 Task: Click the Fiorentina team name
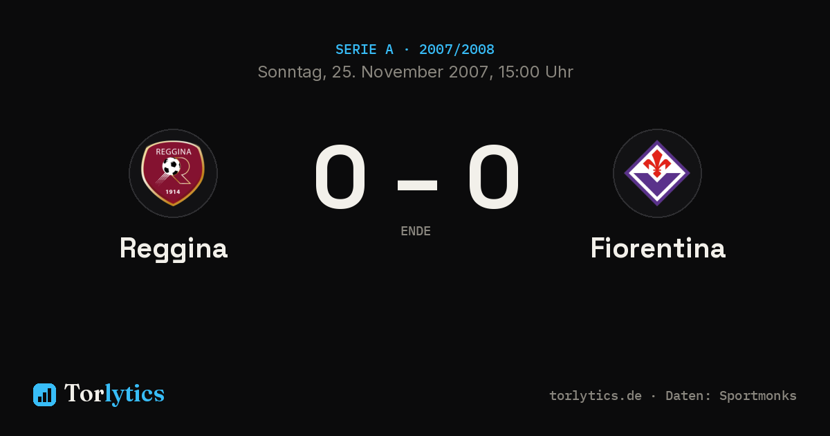(x=658, y=248)
